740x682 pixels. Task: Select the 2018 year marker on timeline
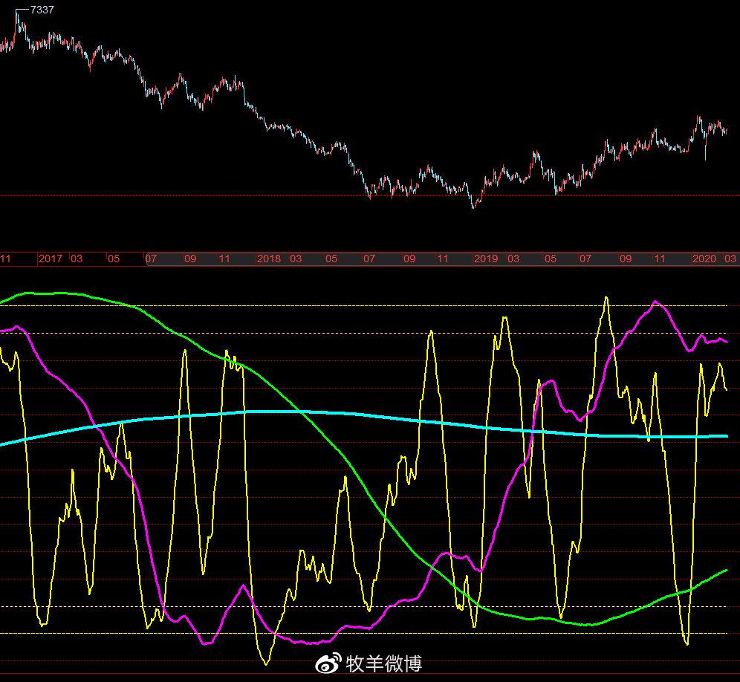269,259
